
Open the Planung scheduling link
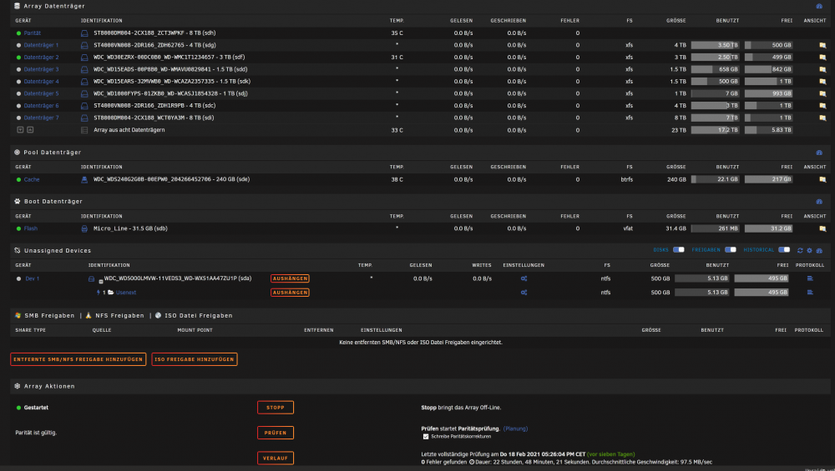pos(515,428)
